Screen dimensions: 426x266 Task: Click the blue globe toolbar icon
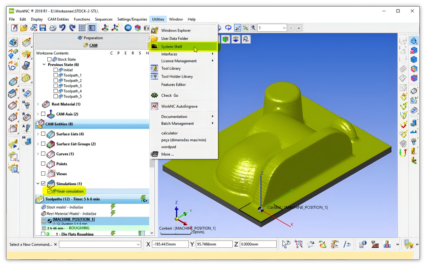click(128, 28)
